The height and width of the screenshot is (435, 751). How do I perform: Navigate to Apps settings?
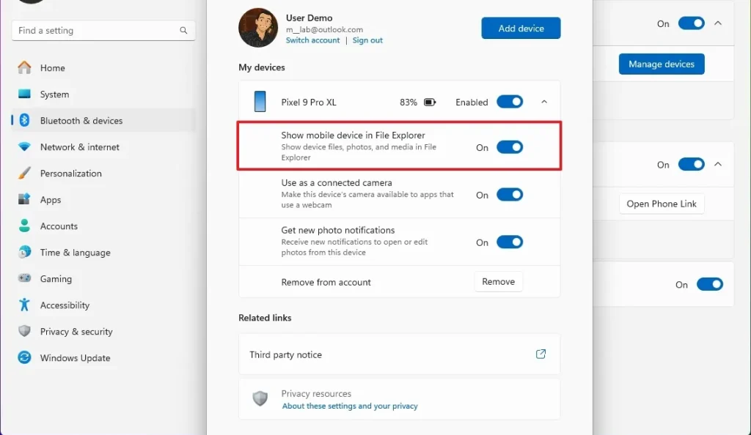click(x=103, y=199)
